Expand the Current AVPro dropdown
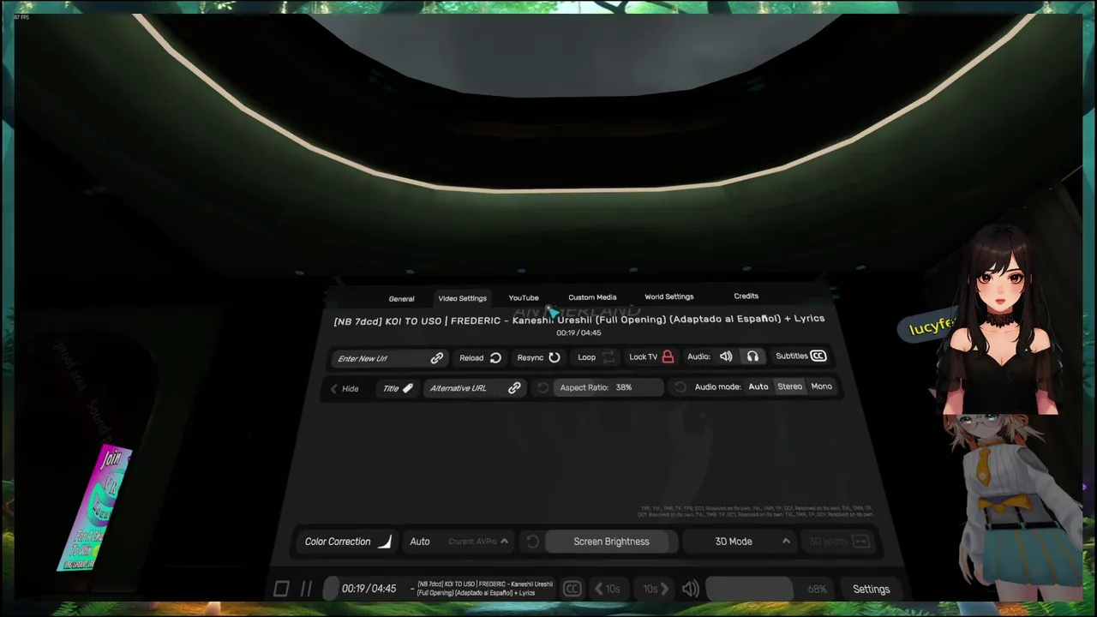Screen dimensions: 1097x617 pyautogui.click(x=478, y=542)
